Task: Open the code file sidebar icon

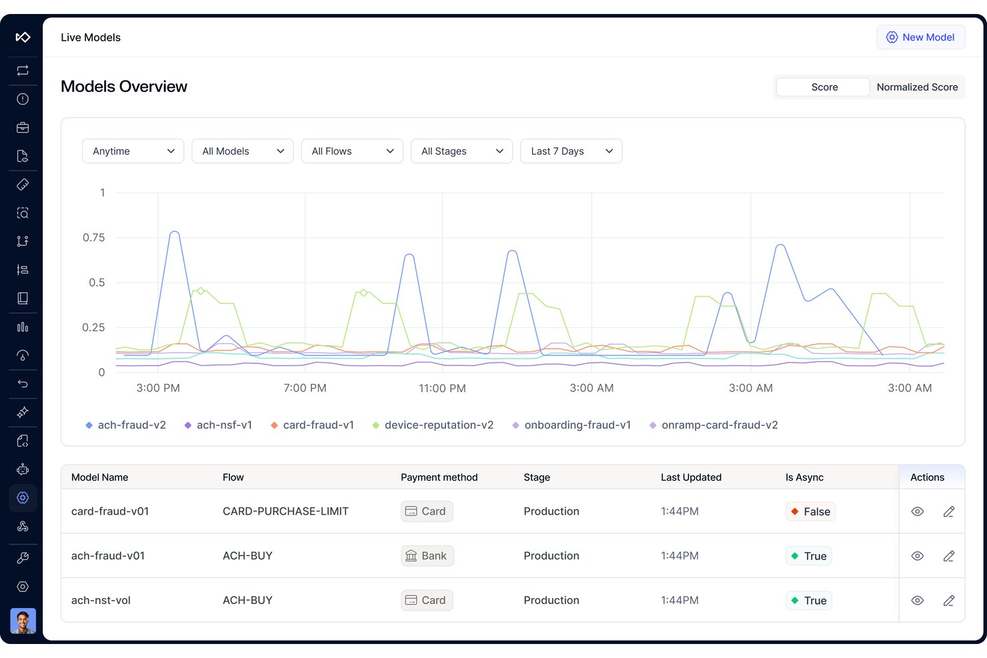Action: (23, 441)
